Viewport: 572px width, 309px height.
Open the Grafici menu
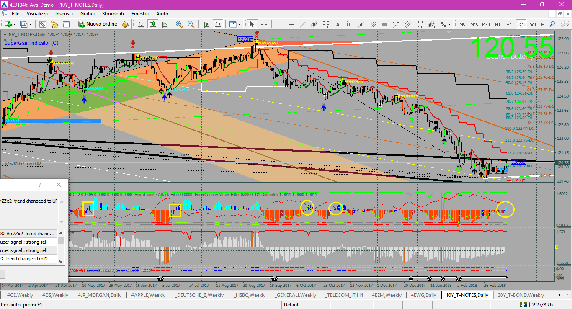tap(88, 14)
